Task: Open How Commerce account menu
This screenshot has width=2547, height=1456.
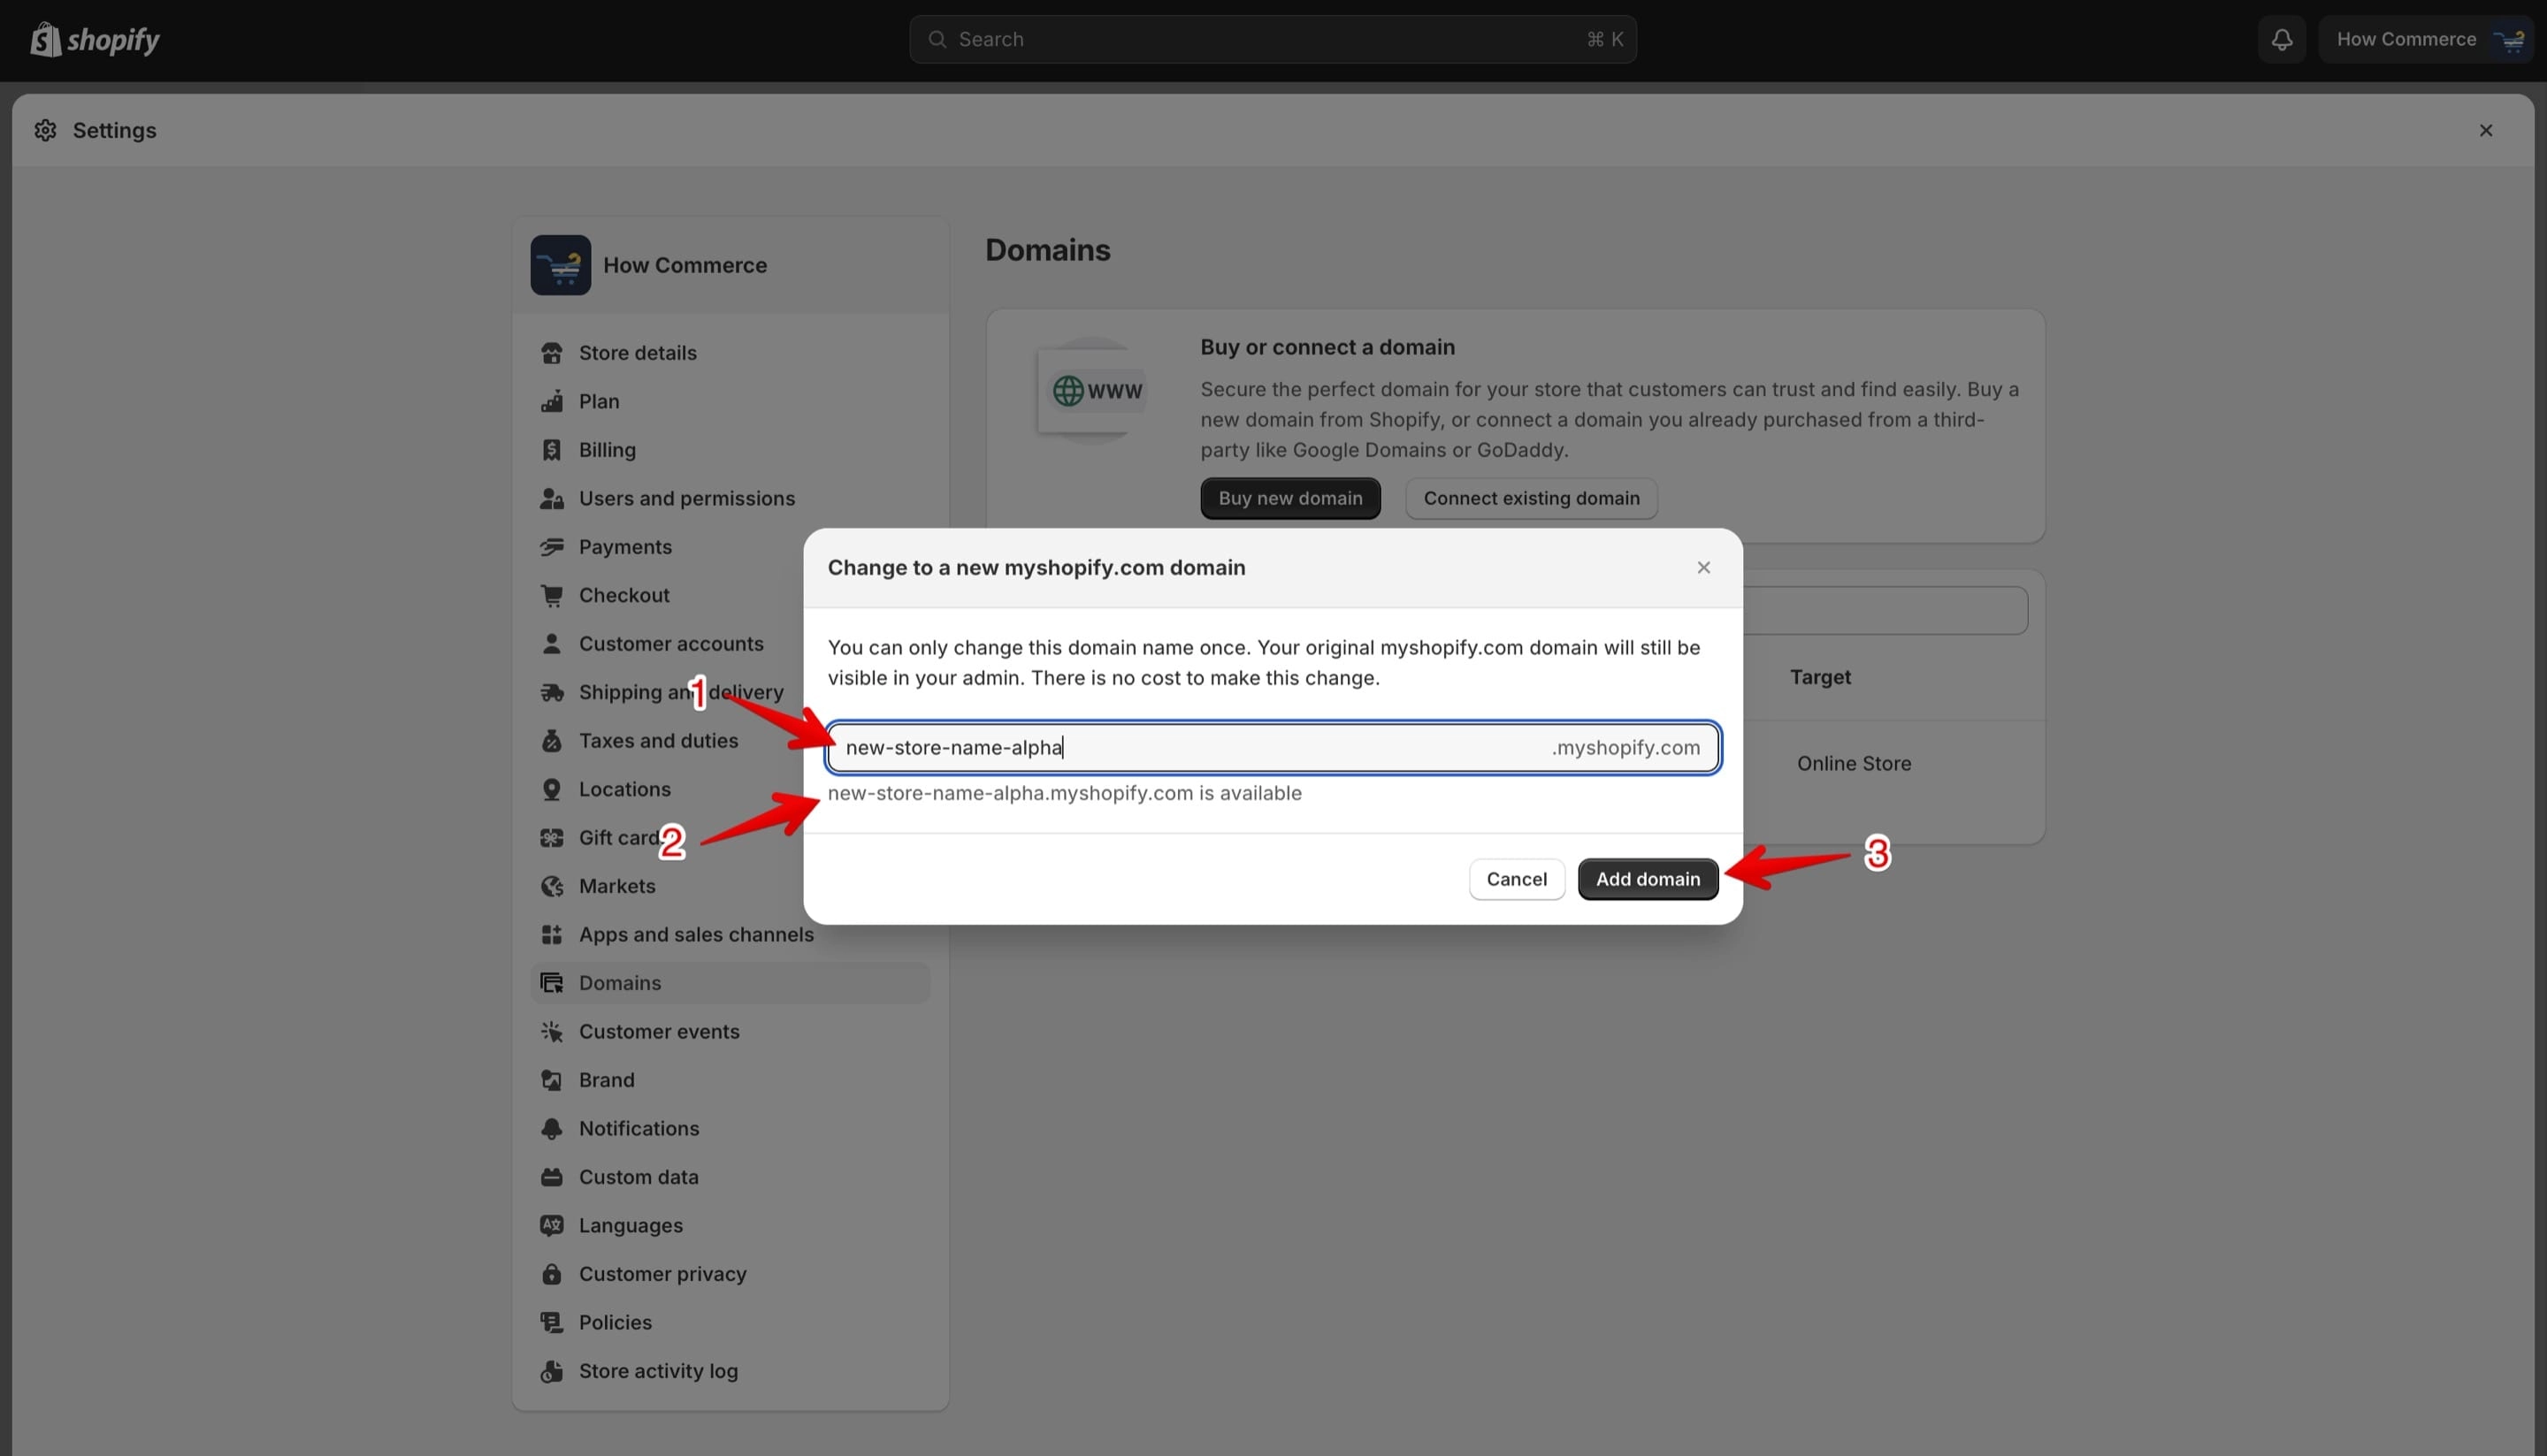Action: [x=2425, y=39]
